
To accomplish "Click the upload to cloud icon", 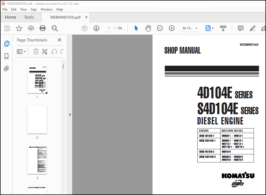I will tap(31, 28).
